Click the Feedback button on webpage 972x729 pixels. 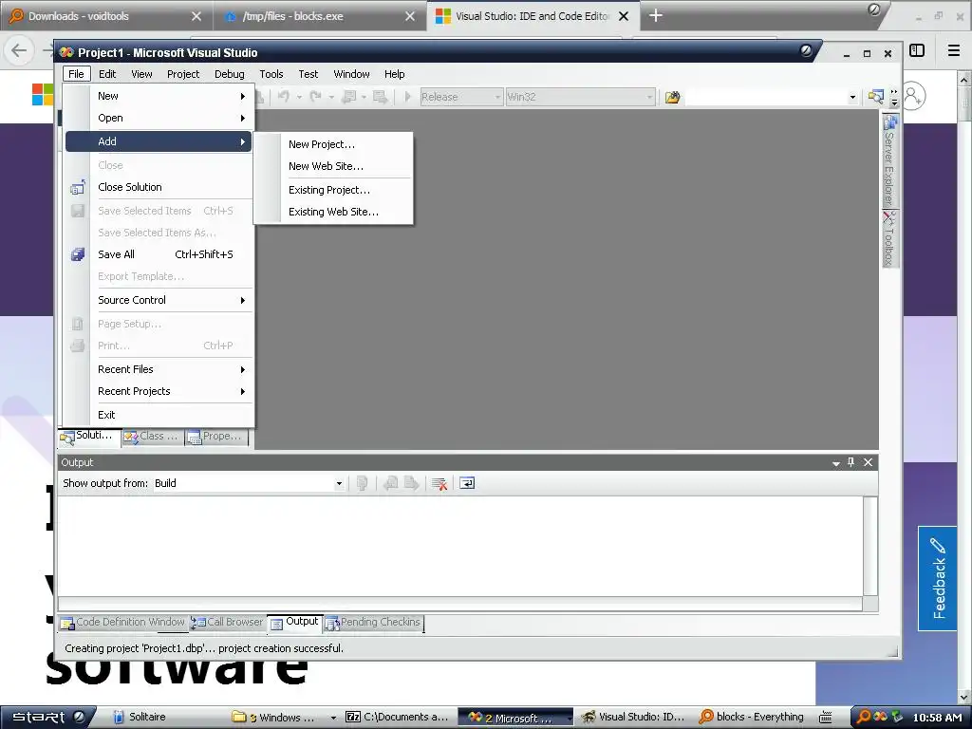937,578
